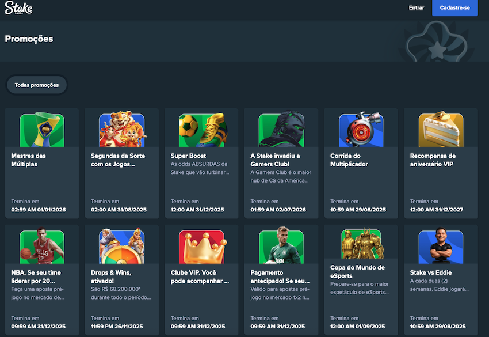This screenshot has height=337, width=489.
Task: Click the Drops & Wins, ativado! title
Action: pyautogui.click(x=111, y=277)
